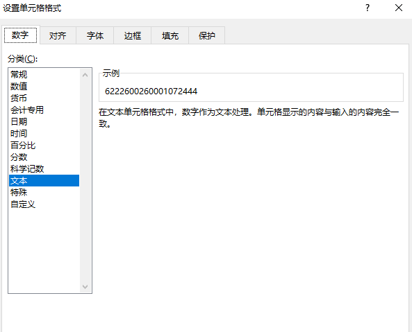Pick the 时间 category

(x=44, y=133)
